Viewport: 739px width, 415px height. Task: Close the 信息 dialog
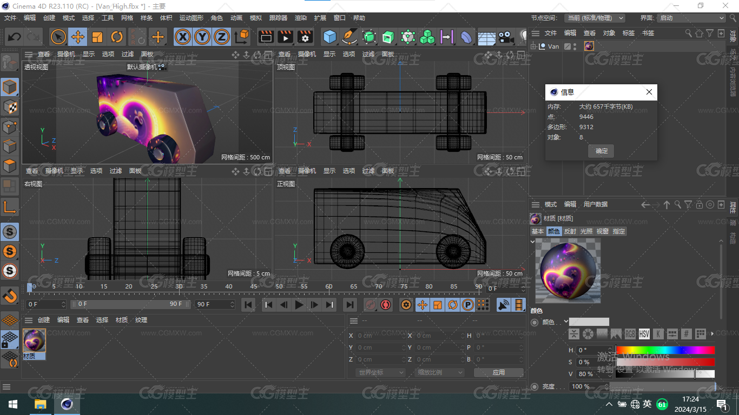[x=649, y=92]
